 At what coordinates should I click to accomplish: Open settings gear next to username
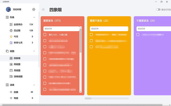click(34, 10)
